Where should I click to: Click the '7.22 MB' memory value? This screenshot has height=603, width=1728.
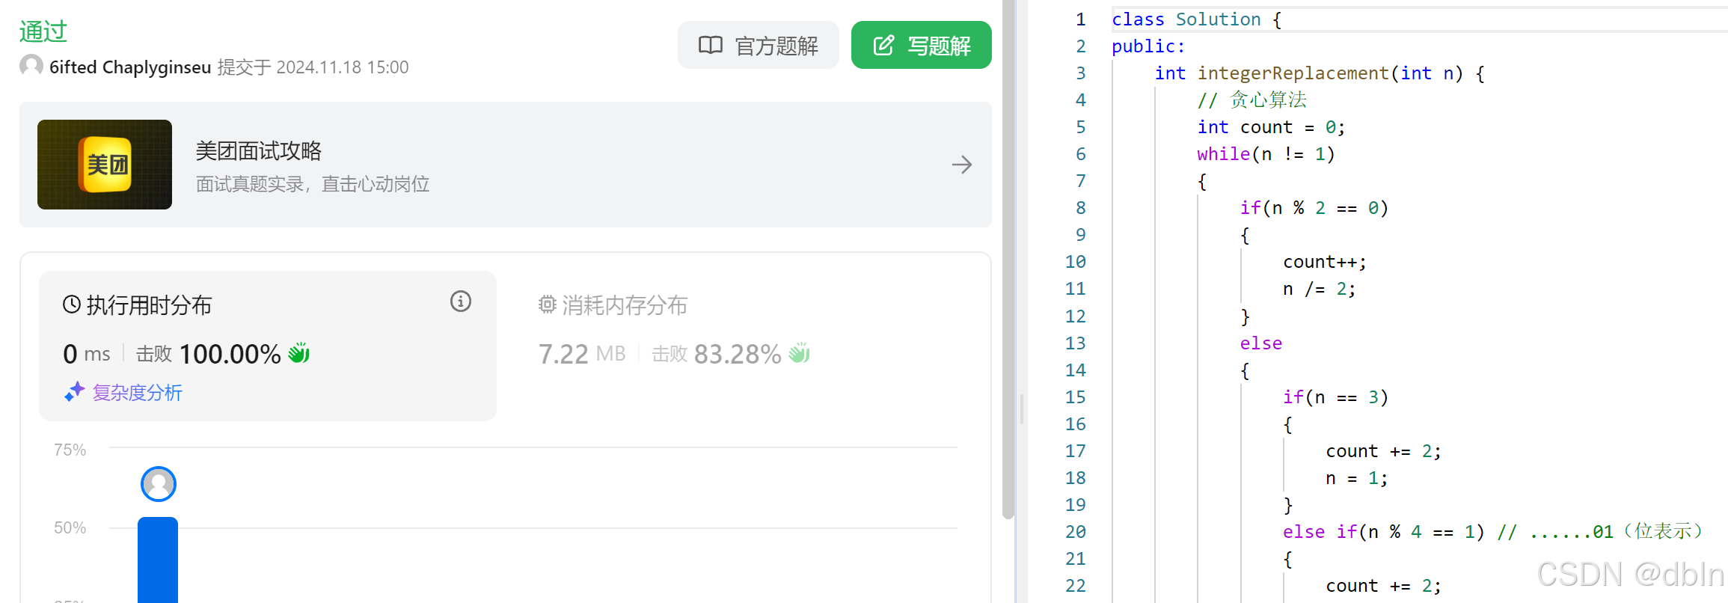coord(582,354)
